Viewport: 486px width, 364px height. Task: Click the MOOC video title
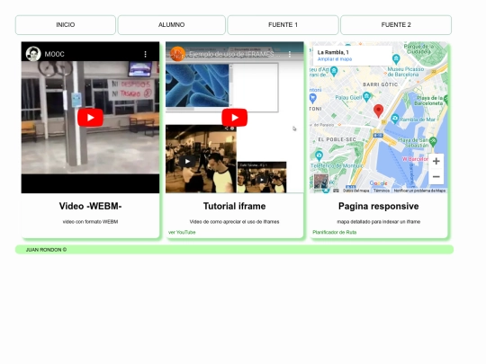(x=55, y=54)
